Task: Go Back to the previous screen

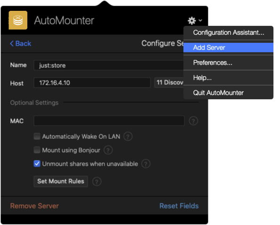Action: tap(21, 43)
